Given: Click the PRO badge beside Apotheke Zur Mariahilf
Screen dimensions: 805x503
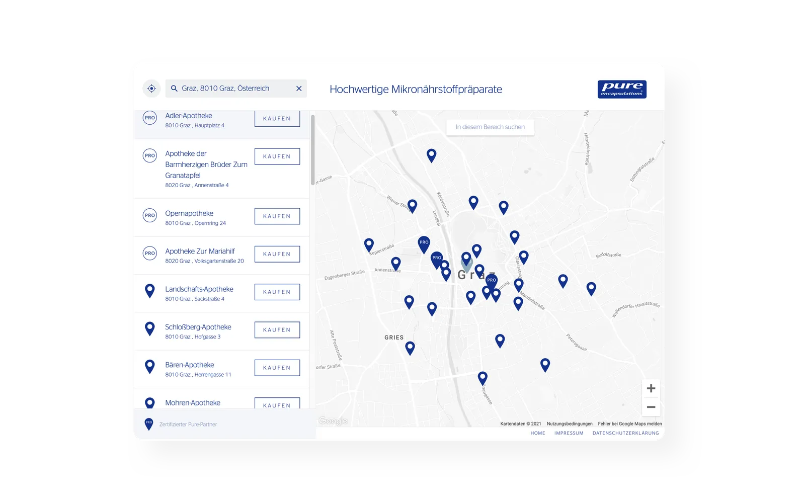Looking at the screenshot, I should tap(150, 253).
